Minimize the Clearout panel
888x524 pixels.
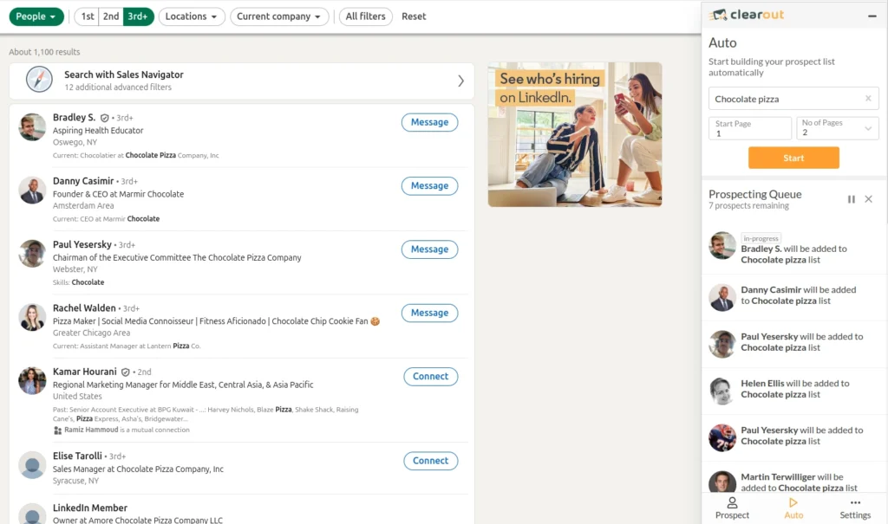(872, 16)
